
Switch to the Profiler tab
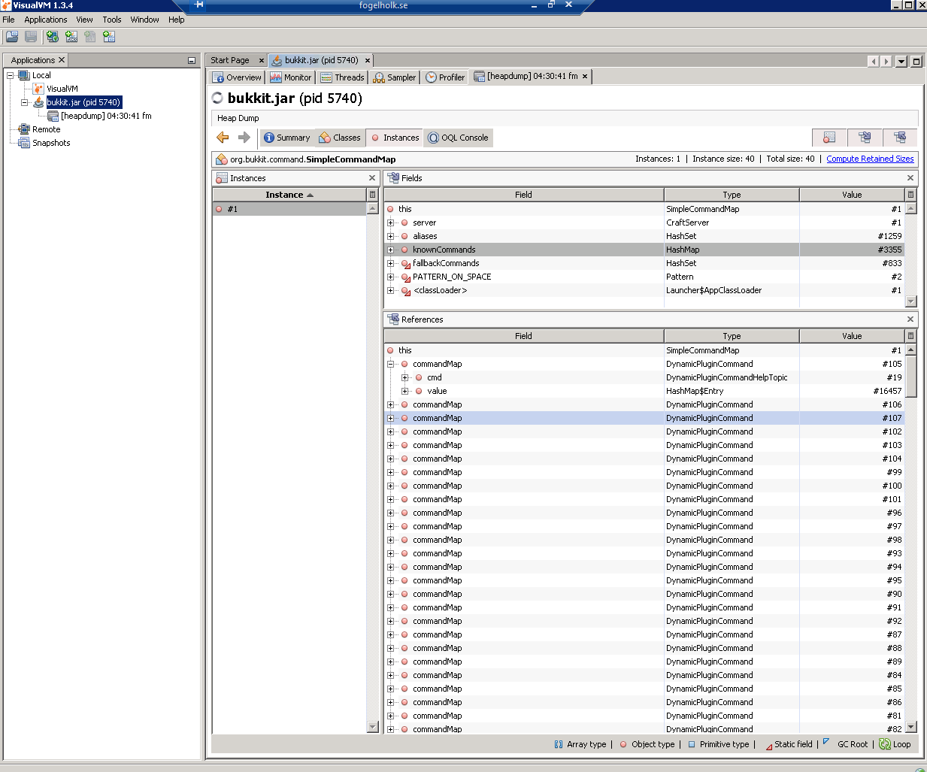coord(445,77)
